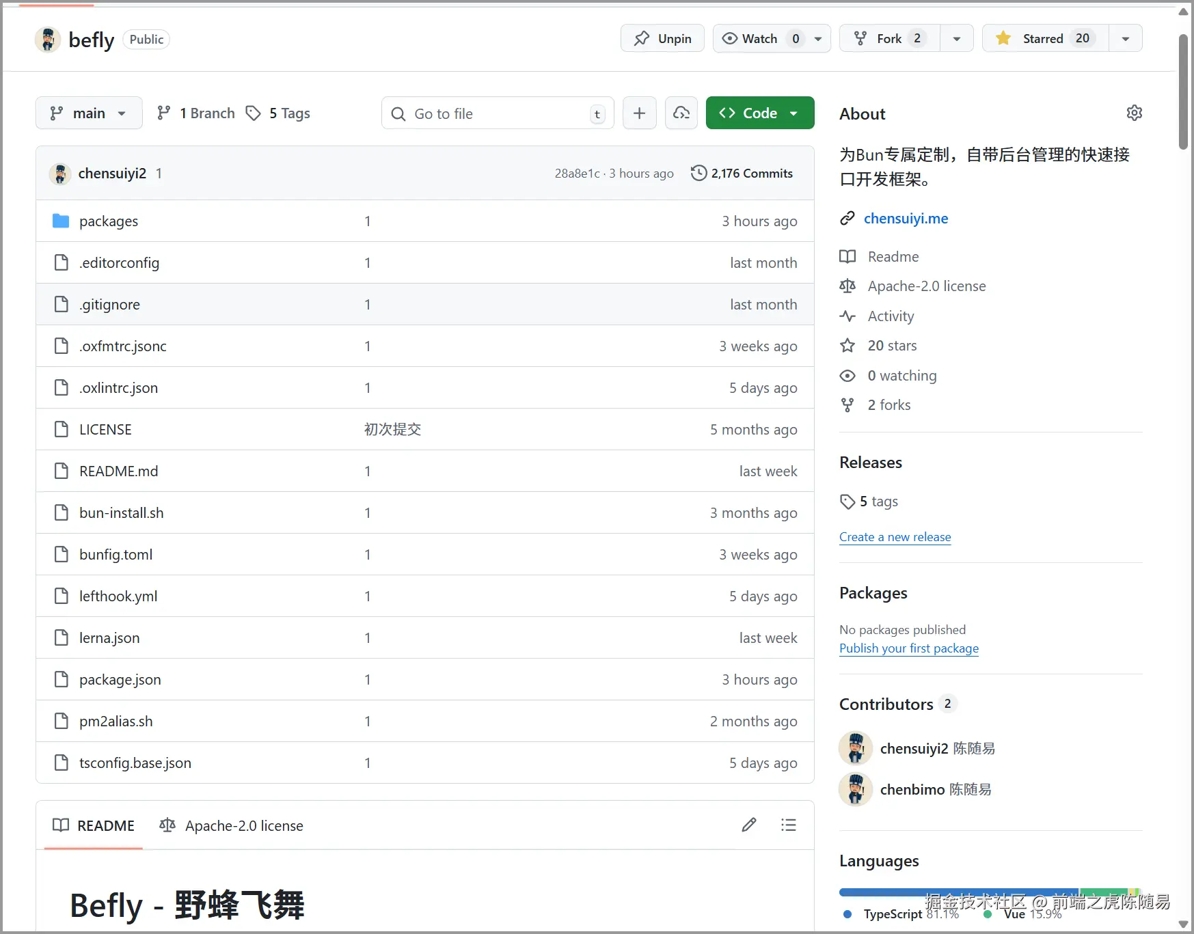This screenshot has width=1194, height=934.
Task: Toggle the Starred button to unstar
Action: [1045, 38]
